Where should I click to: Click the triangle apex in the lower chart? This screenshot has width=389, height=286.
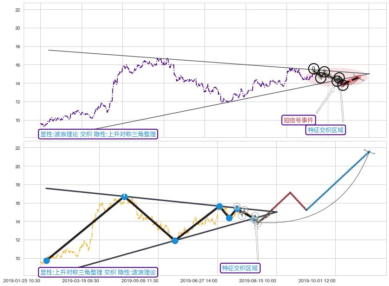(x=277, y=212)
